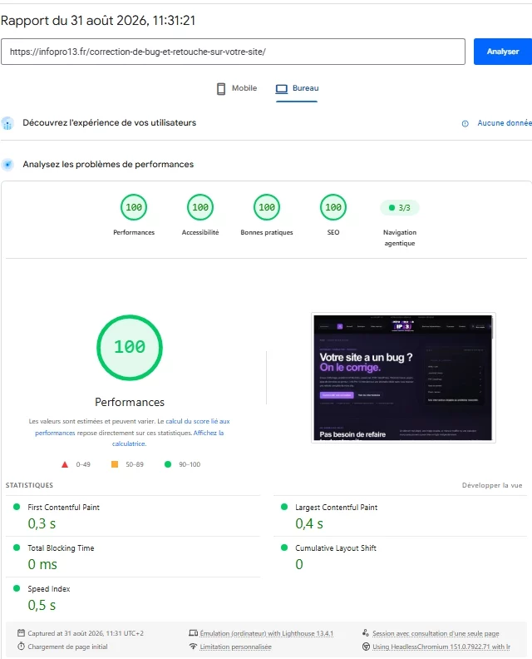
Task: Click the 3/3 Navigation agentique badge
Action: 400,208
